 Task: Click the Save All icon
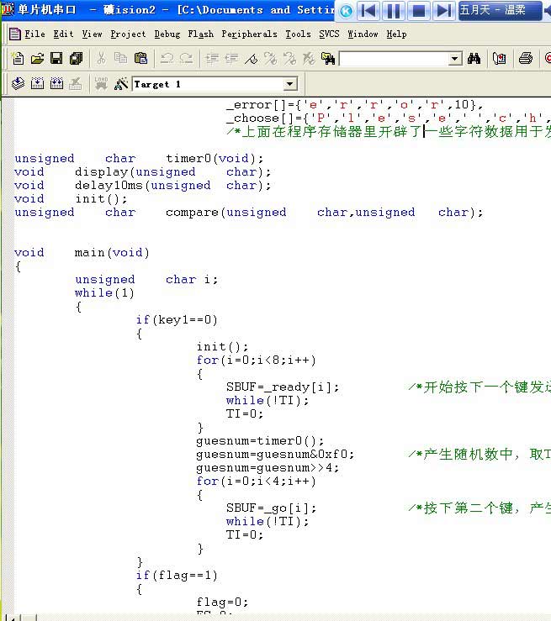(x=77, y=59)
